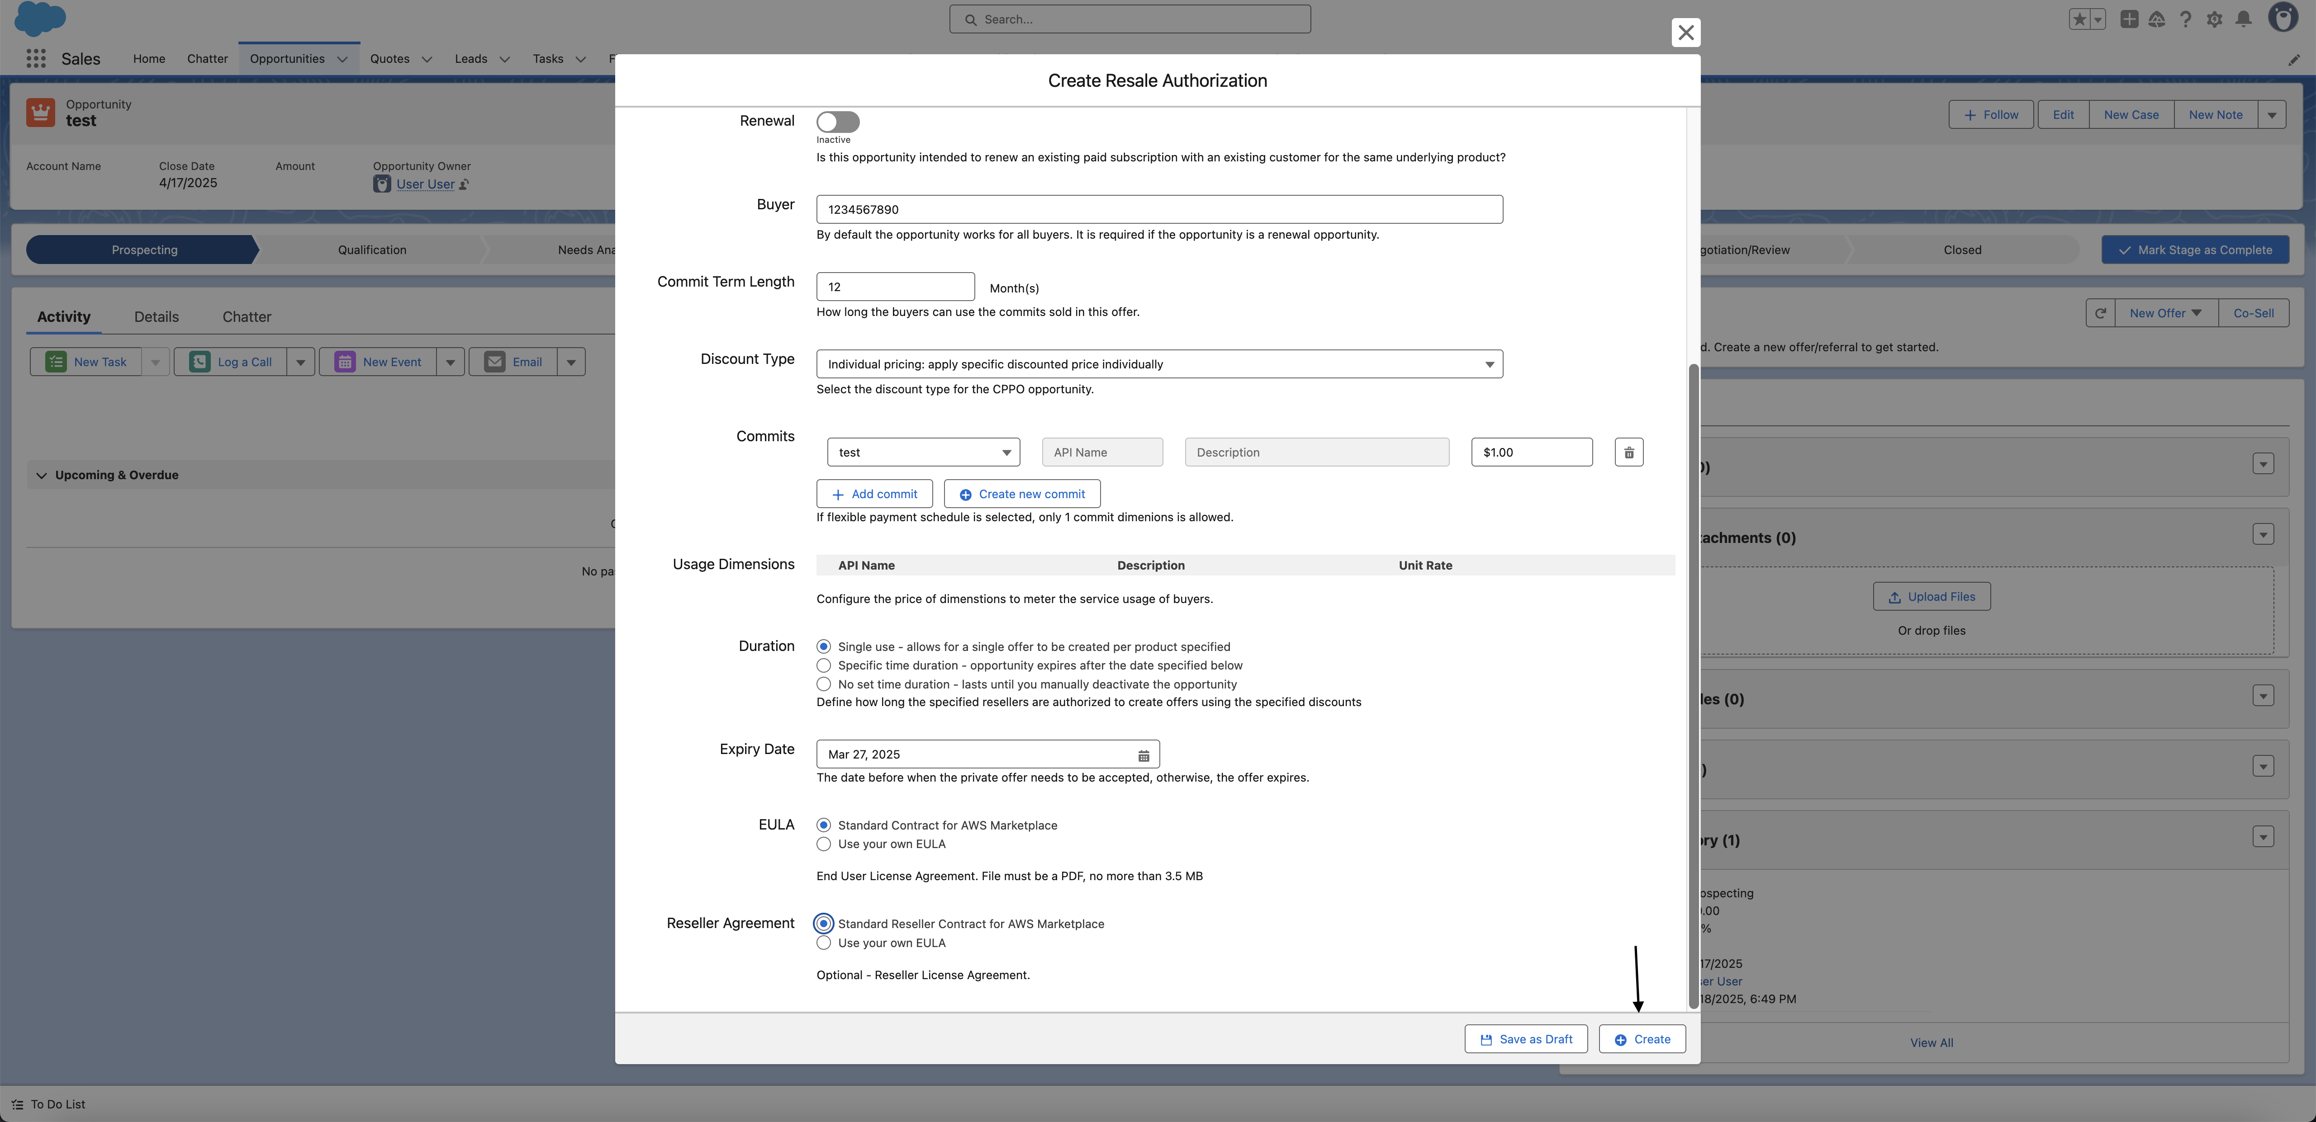Collapse the Upcoming & Overdue section

click(x=41, y=475)
